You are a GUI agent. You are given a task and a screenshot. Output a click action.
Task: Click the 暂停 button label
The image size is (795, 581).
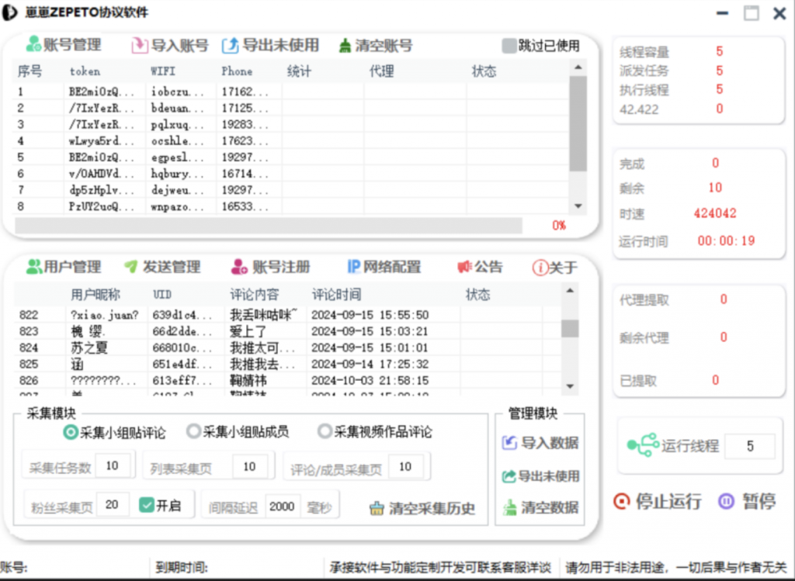tap(759, 501)
